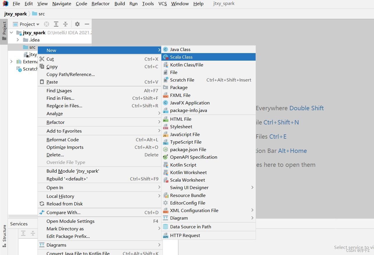
Task: Click Collapse All icon in Services toolbar
Action: 33,233
